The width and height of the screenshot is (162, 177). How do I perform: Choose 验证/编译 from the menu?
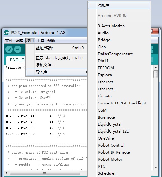click(57, 48)
